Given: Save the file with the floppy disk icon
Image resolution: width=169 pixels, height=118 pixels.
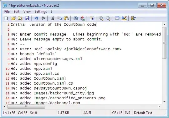Looking at the screenshot, I should click(27, 18).
